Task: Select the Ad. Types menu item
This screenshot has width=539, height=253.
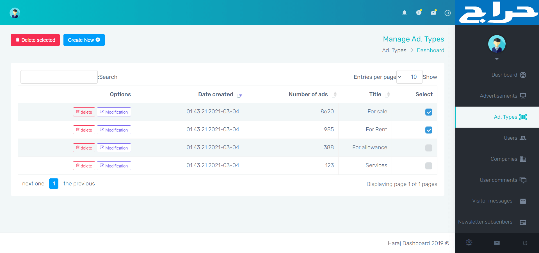Action: coord(497,117)
